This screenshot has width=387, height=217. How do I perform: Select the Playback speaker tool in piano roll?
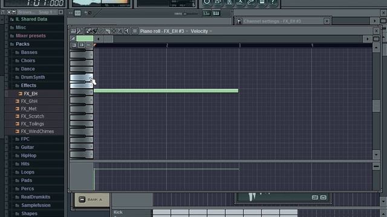126,31
